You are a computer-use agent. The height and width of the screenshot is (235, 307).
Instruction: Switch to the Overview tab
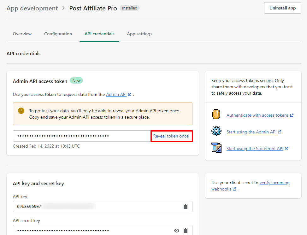pos(22,34)
